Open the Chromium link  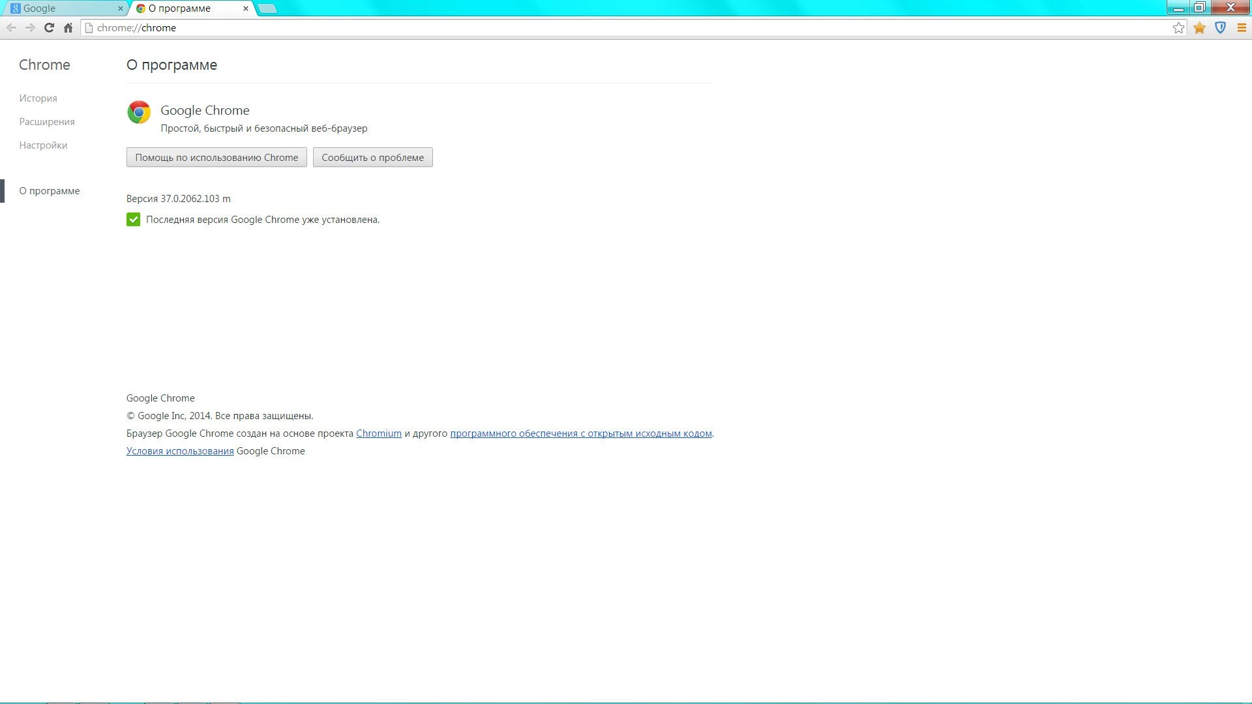[x=379, y=433]
